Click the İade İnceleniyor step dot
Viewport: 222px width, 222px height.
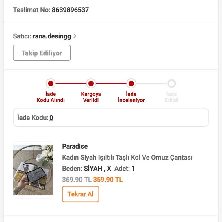pos(131,84)
